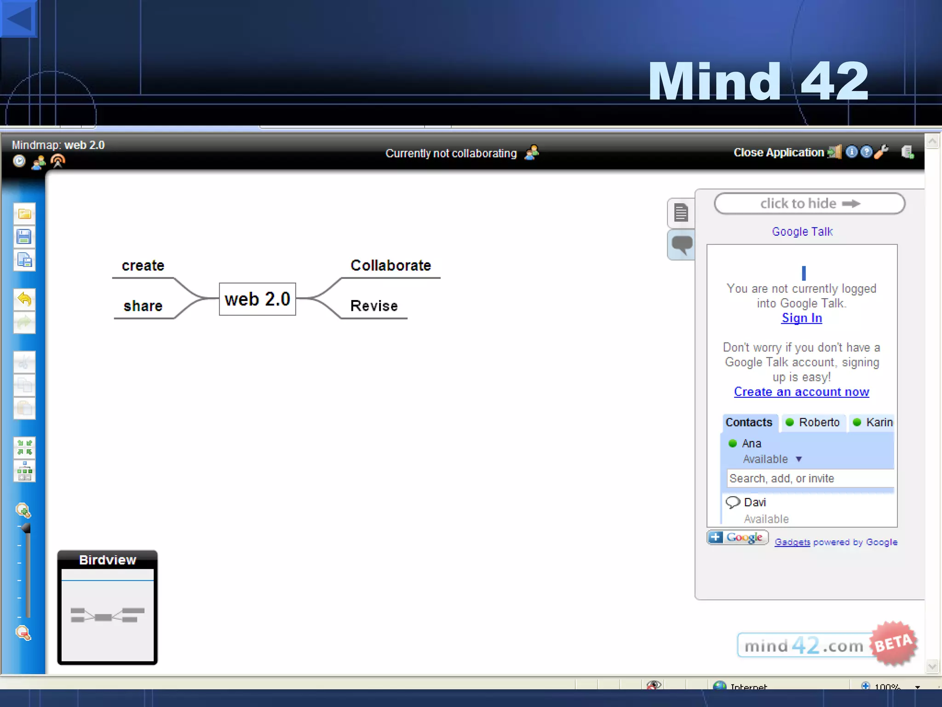Click 'Currently not collaborating' status text

point(451,153)
